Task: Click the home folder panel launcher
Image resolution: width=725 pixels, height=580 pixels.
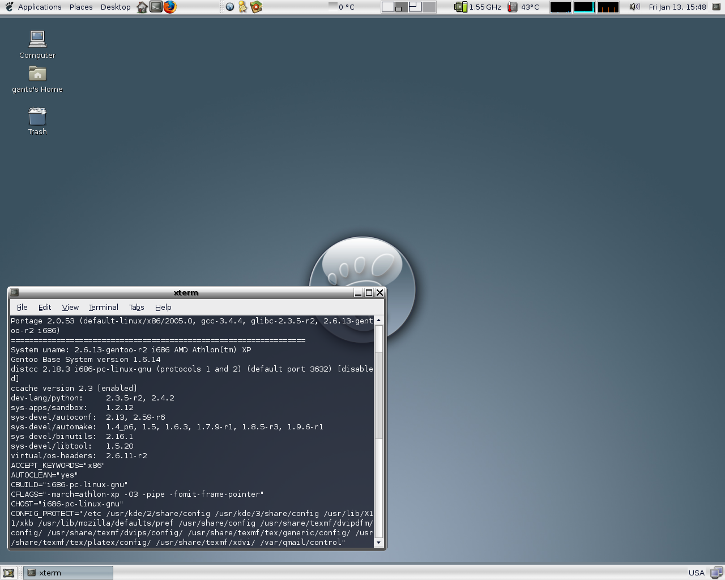Action: pyautogui.click(x=142, y=7)
